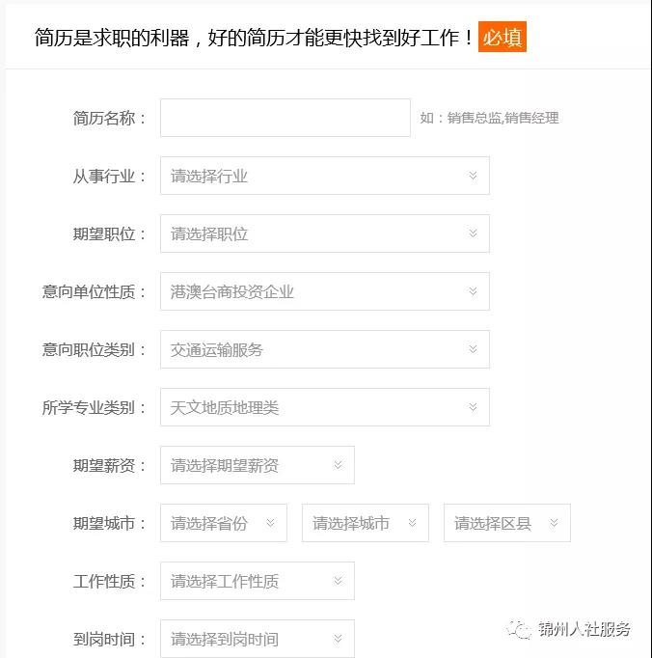652x658 pixels.
Task: Select province via 请选择省份 dropdown
Action: 224,523
